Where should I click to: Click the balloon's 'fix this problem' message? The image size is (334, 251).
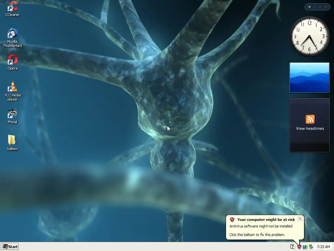257,235
